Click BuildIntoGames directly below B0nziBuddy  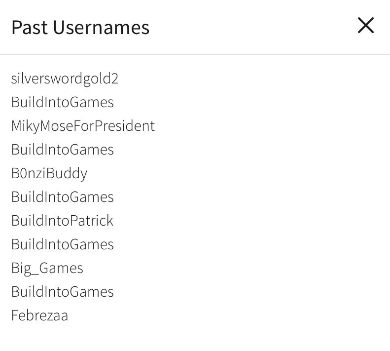tap(62, 197)
